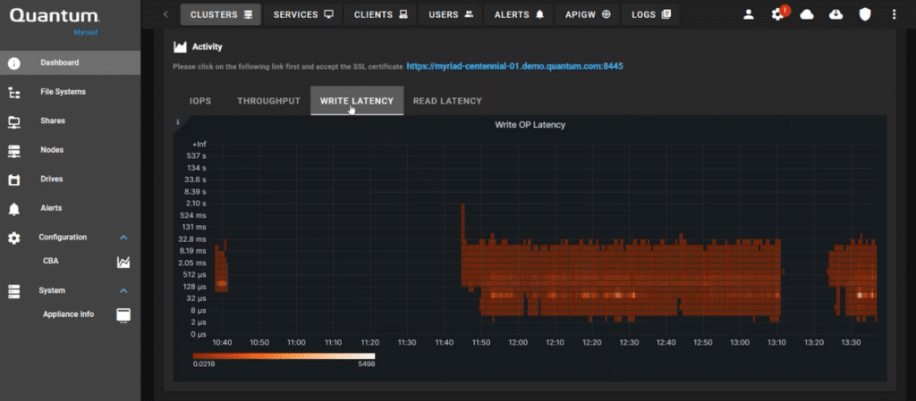The image size is (916, 401).
Task: Switch to the CLUSTERS tab
Action: [220, 14]
